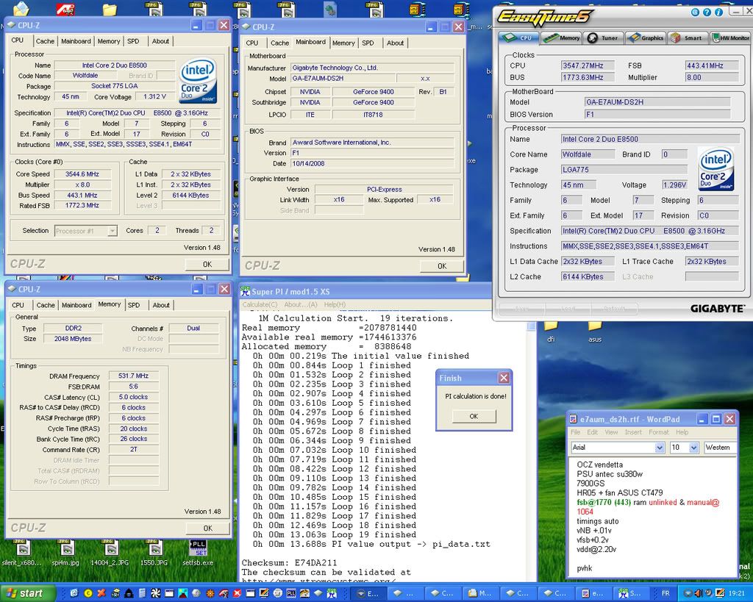
Task: Open the Western script dropdown in WordPad
Action: point(719,447)
